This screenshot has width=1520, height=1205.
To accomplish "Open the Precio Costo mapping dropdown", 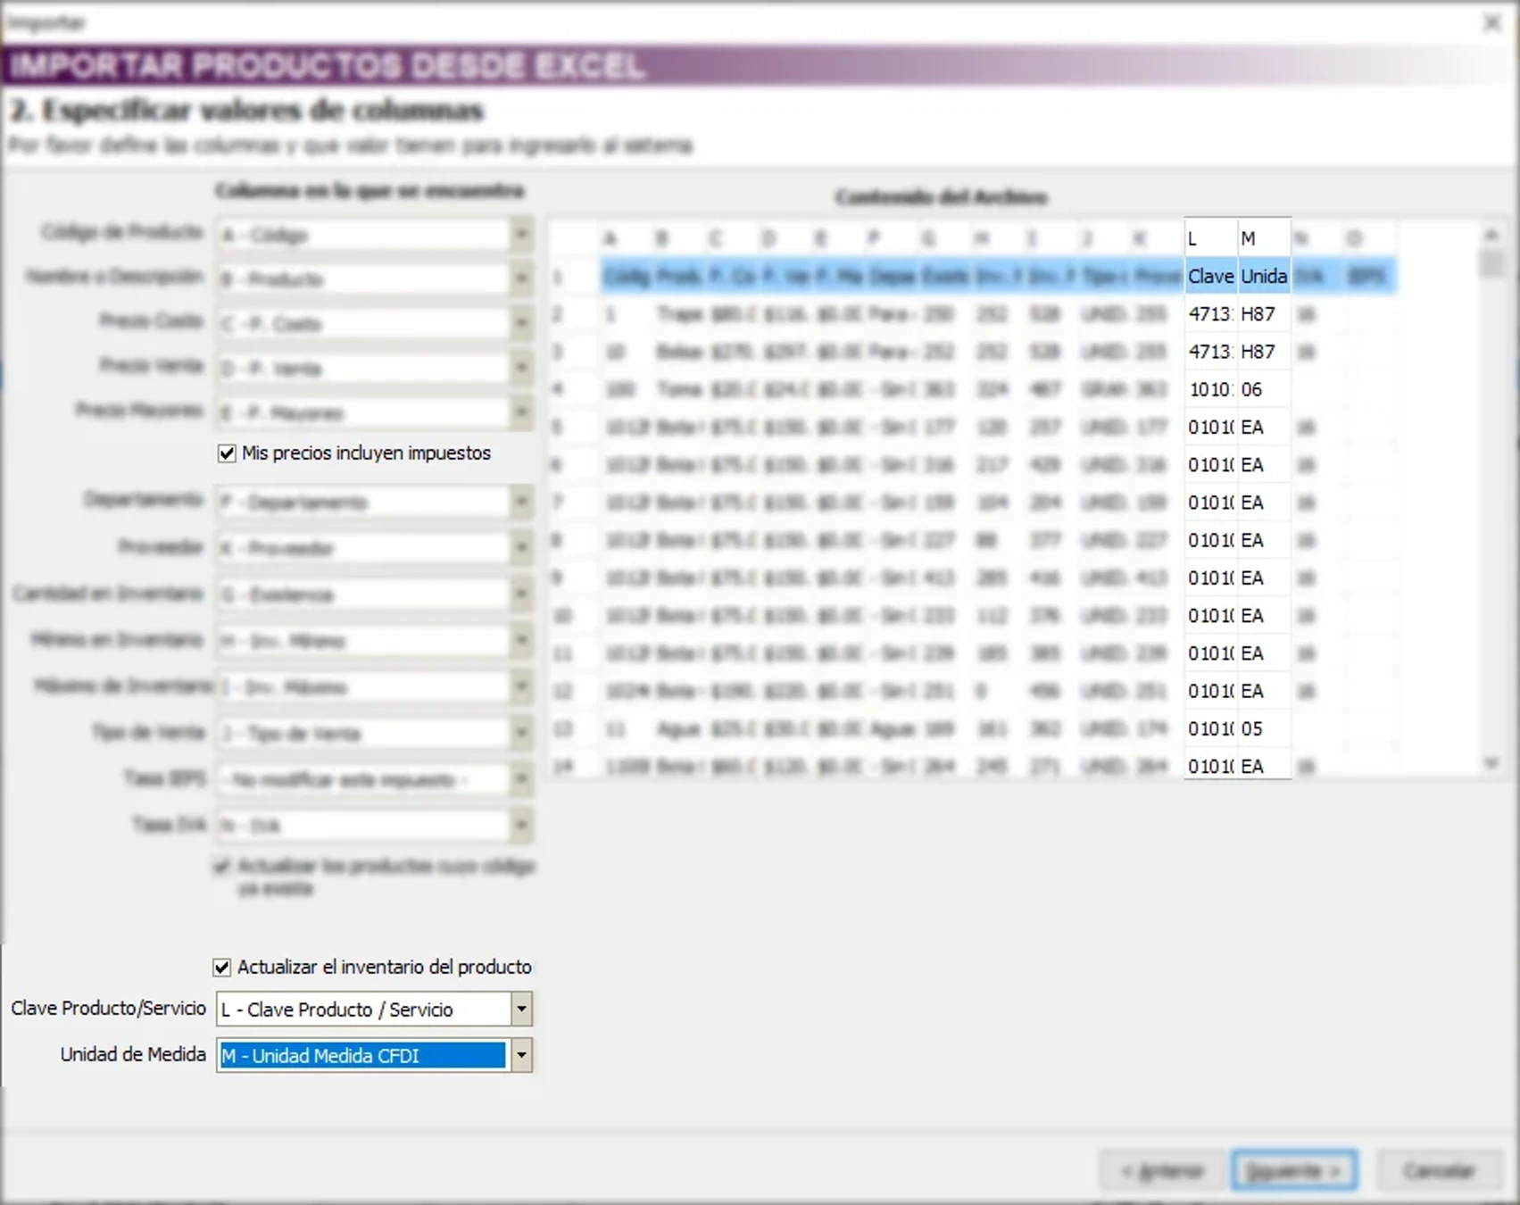I will tap(522, 323).
